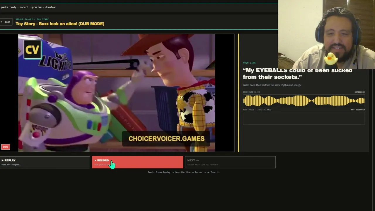Click the red BUZZ character tag
The height and width of the screenshot is (211, 375).
(x=6, y=147)
